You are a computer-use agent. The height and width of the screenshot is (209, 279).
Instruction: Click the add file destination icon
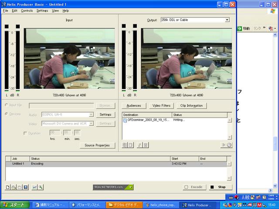(125, 145)
